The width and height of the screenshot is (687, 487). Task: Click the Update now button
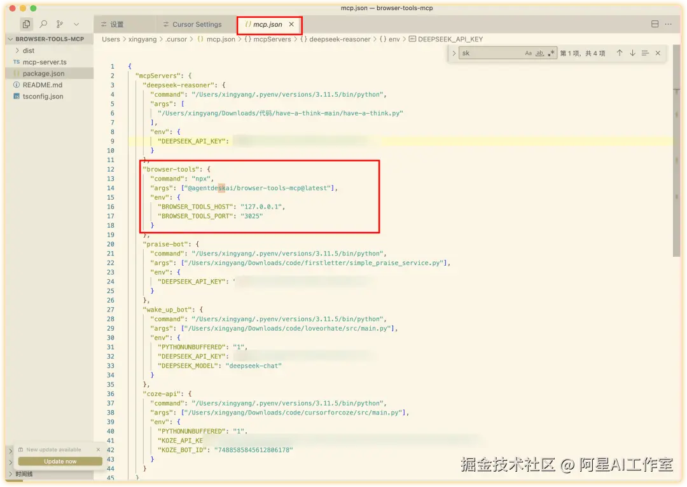point(60,461)
